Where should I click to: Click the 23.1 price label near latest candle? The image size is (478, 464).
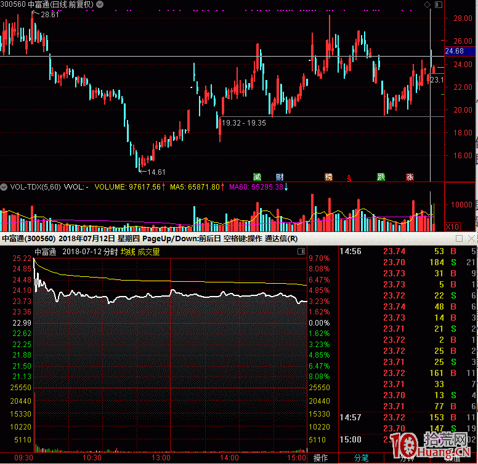437,79
